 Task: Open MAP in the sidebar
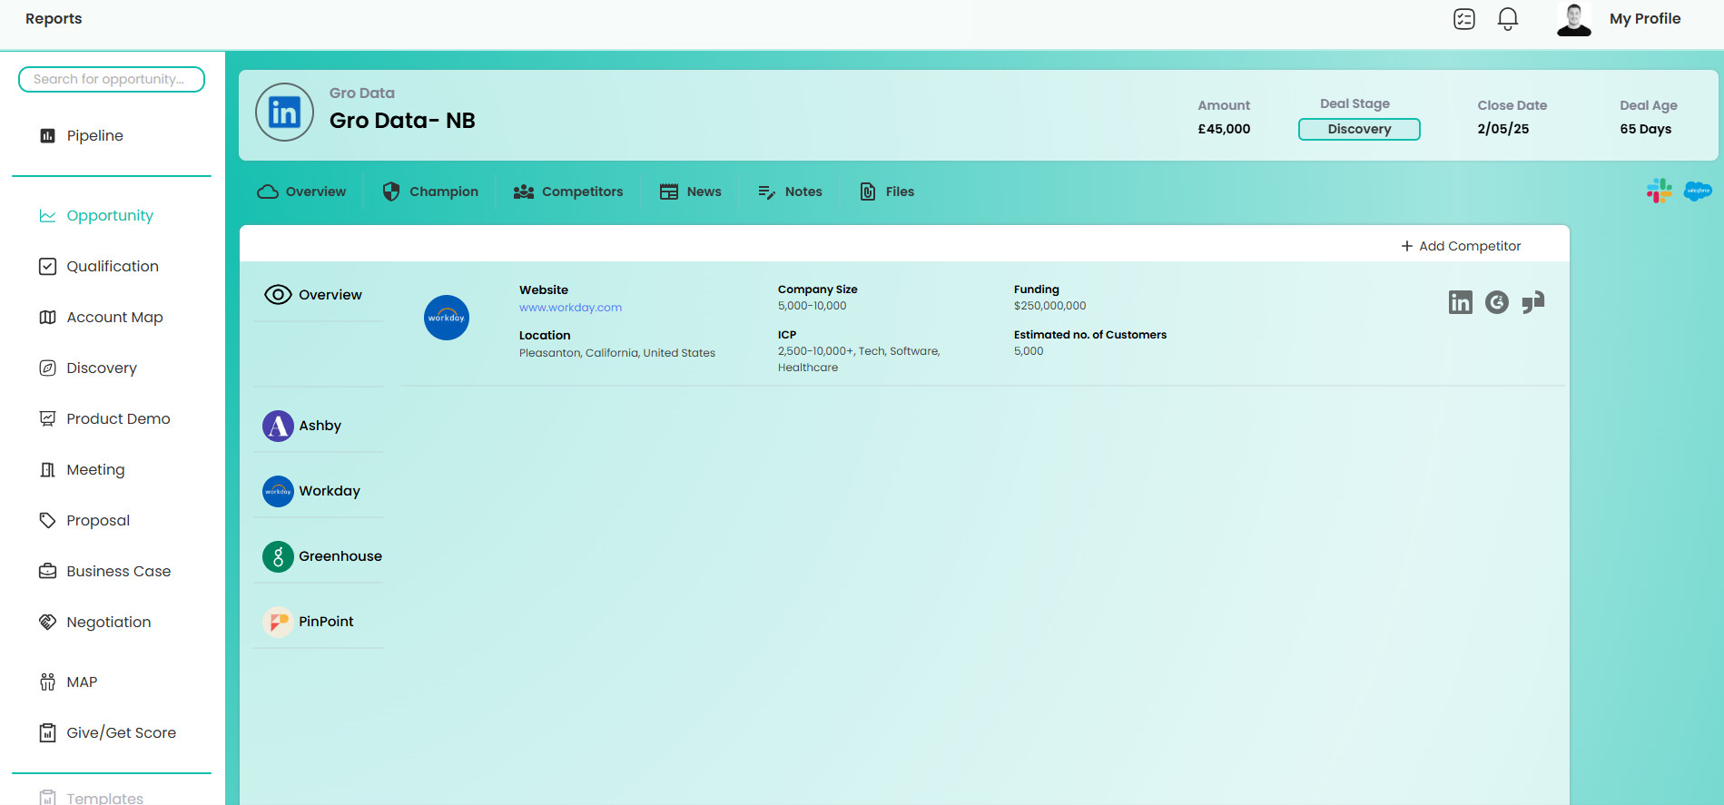[82, 682]
